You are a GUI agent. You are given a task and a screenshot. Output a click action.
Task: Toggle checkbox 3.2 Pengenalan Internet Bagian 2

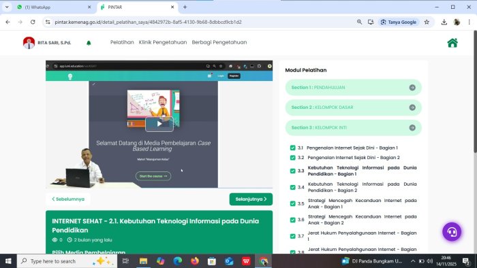[292, 158]
